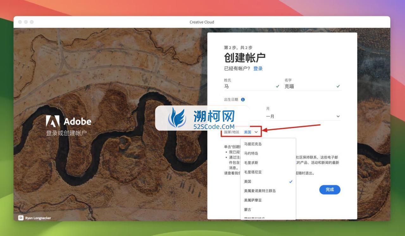Choose 毛里求斯 in the country list
Screen dimensions: 405x236
coord(268,163)
